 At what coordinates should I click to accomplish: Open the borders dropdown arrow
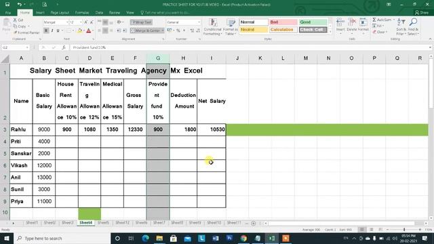point(74,30)
